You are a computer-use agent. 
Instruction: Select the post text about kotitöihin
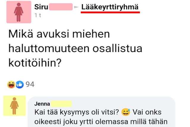coord(75,48)
